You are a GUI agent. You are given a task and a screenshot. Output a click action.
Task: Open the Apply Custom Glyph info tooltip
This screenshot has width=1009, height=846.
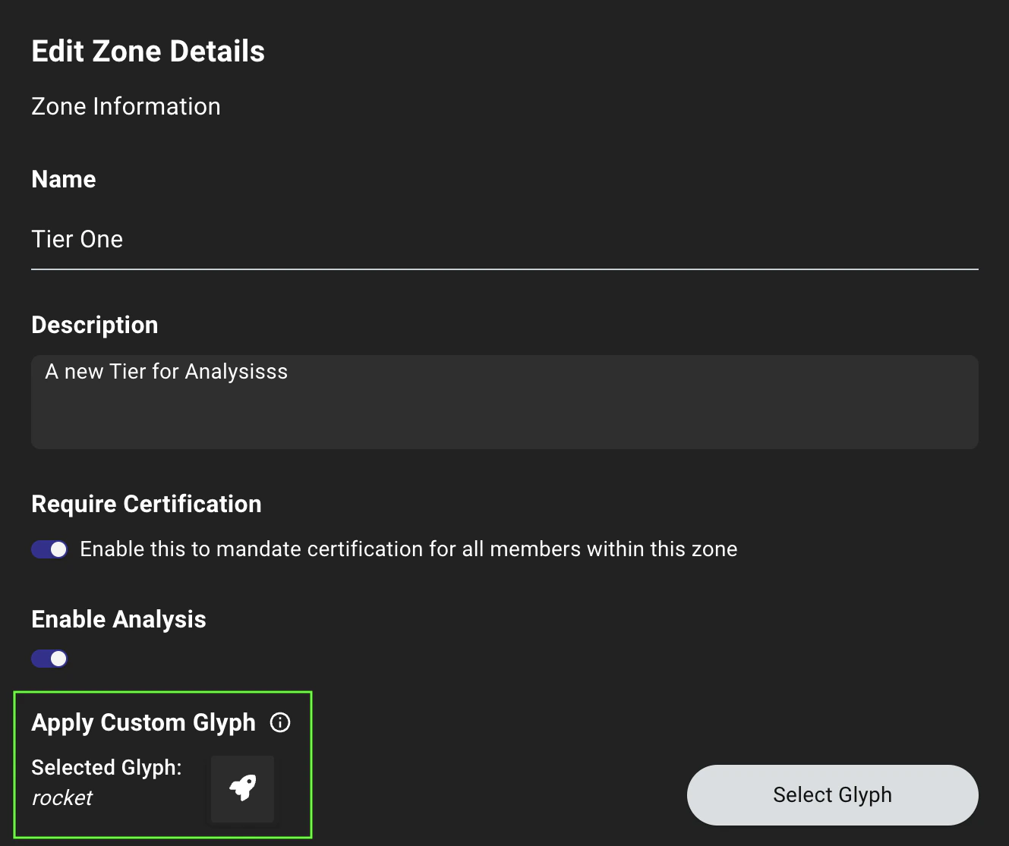pyautogui.click(x=280, y=722)
